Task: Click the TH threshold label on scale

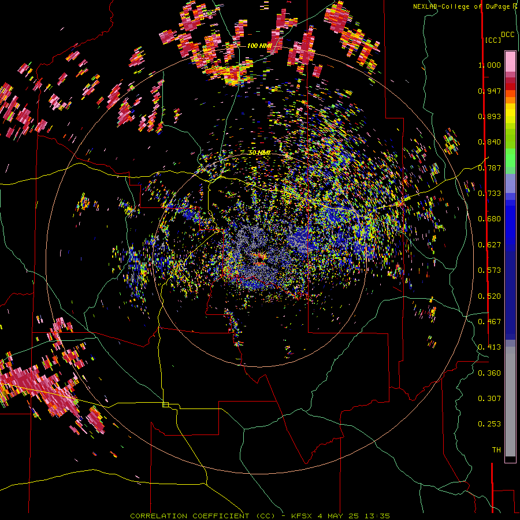Action: [x=496, y=450]
